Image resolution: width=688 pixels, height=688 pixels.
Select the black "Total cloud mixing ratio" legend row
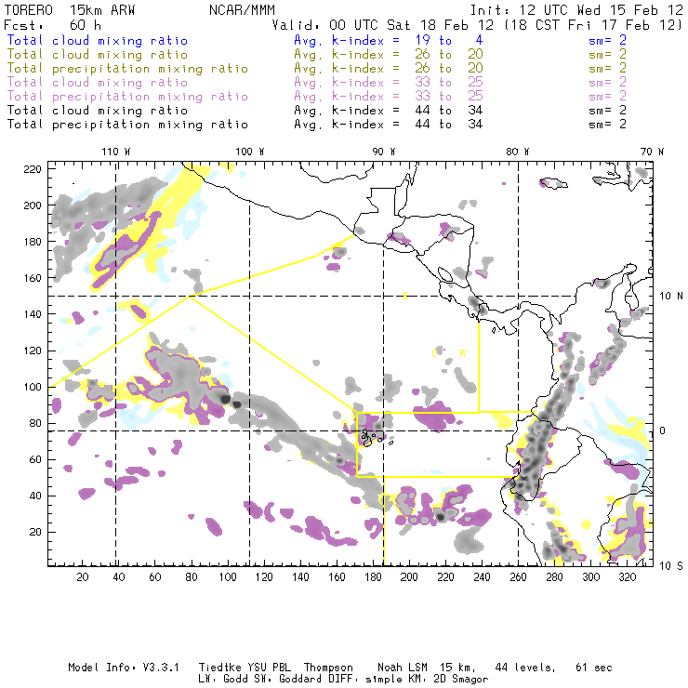coord(98,111)
